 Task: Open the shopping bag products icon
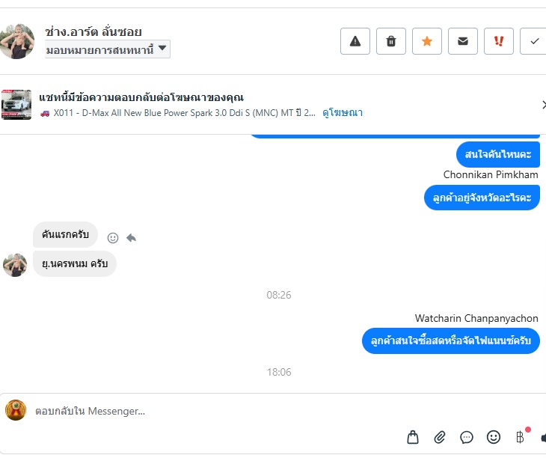(413, 437)
